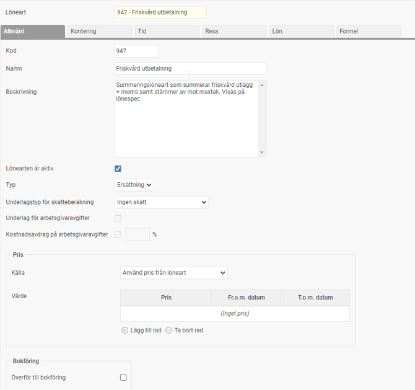
Task: Open the Formel tab
Action: 369,31
